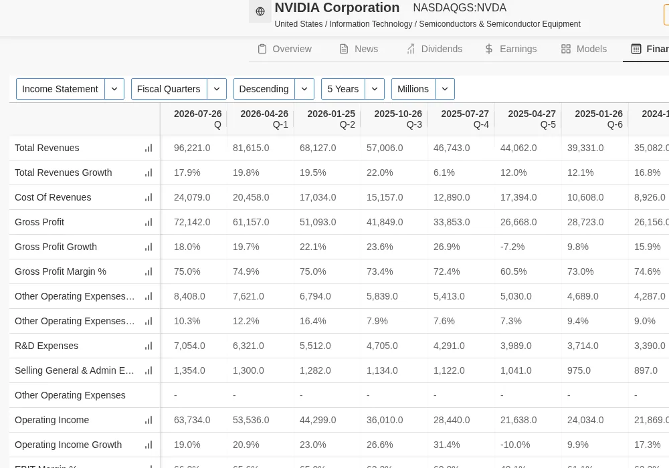669x468 pixels.
Task: Click the Dividends chart icon
Action: pos(411,49)
